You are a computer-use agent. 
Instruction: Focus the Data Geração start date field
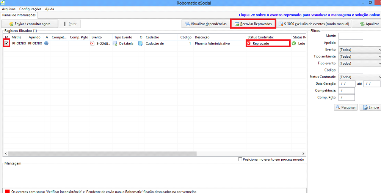(x=347, y=84)
